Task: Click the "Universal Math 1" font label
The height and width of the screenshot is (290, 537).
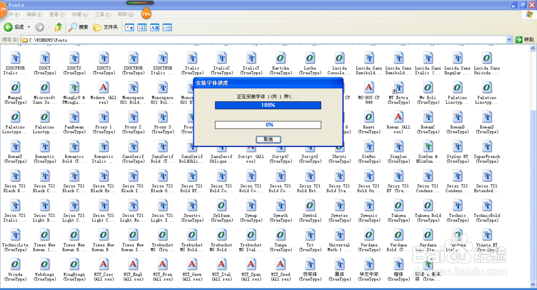Action: [339, 247]
